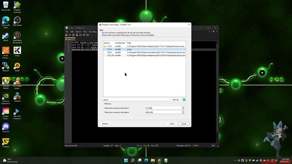Increase maximum memory allocation with up arrow

pyautogui.click(x=183, y=112)
